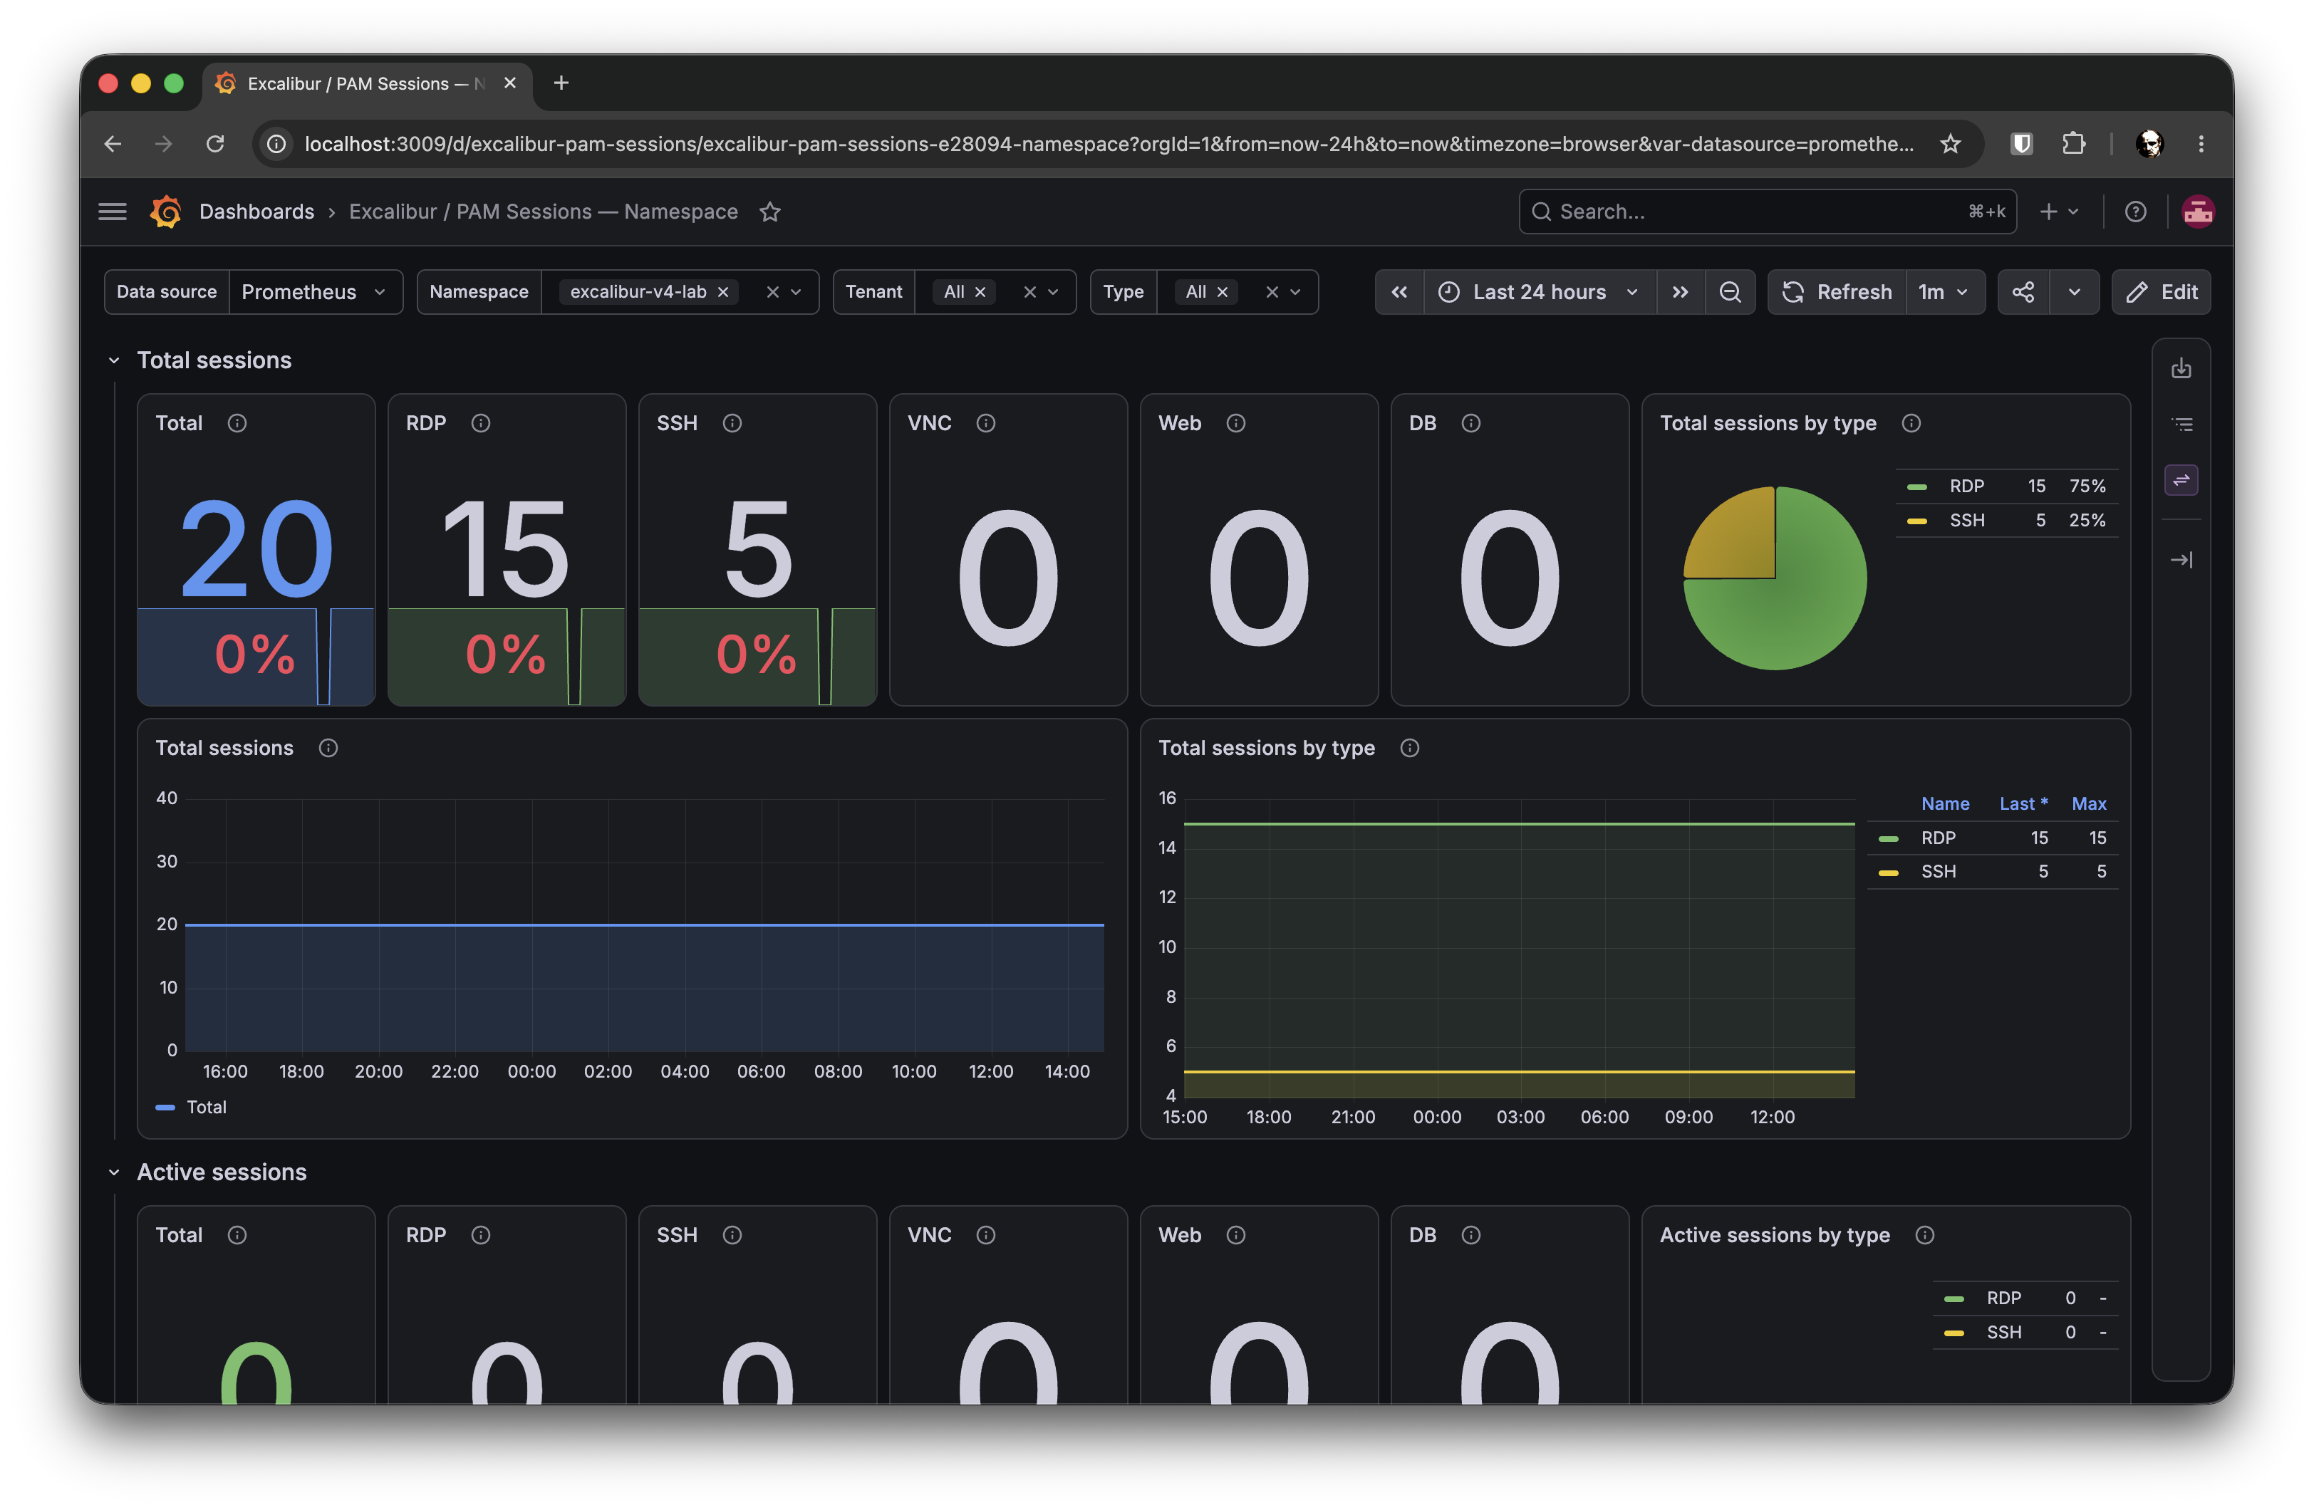Open the hamburger navigation menu

tap(113, 211)
